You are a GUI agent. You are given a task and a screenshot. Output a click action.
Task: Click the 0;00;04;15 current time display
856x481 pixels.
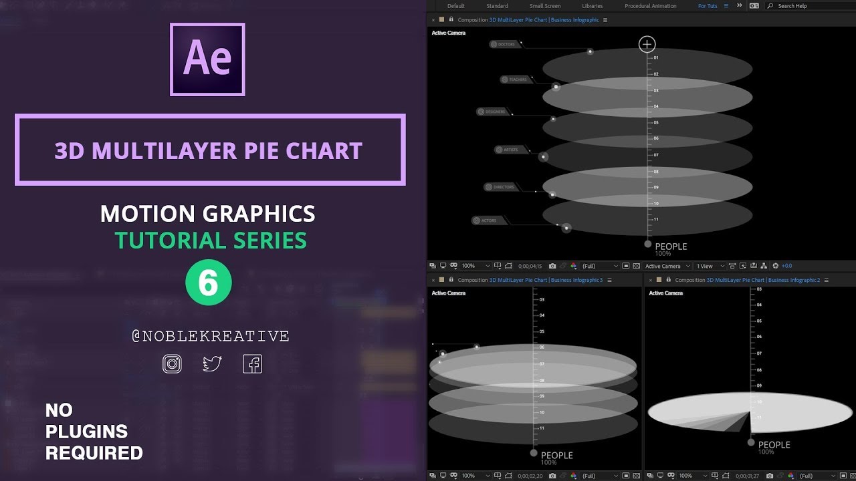[530, 266]
